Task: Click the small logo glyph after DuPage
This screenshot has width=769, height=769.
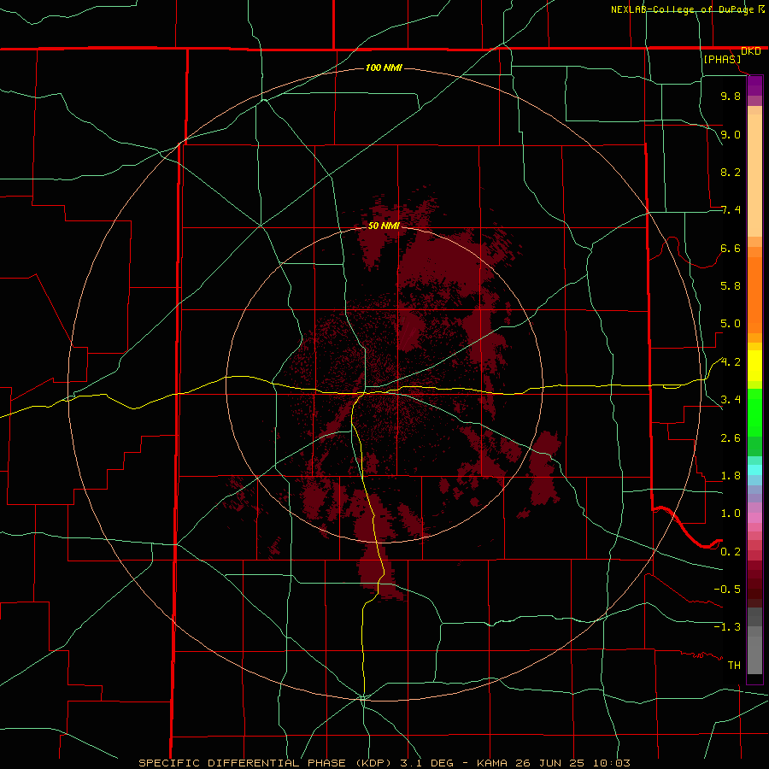Action: pos(761,9)
